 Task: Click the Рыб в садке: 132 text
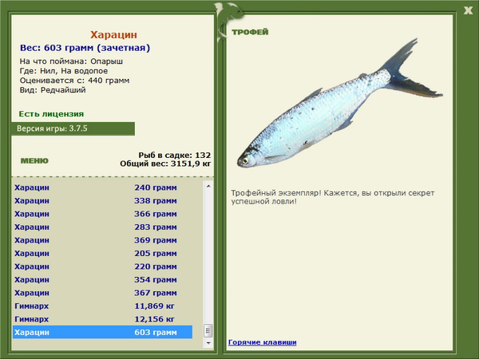tap(174, 155)
